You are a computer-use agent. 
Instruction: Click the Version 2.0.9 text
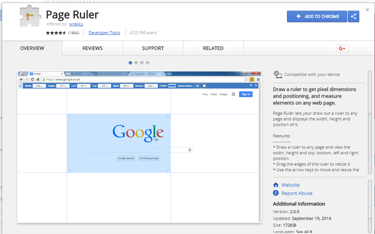tap(286, 212)
